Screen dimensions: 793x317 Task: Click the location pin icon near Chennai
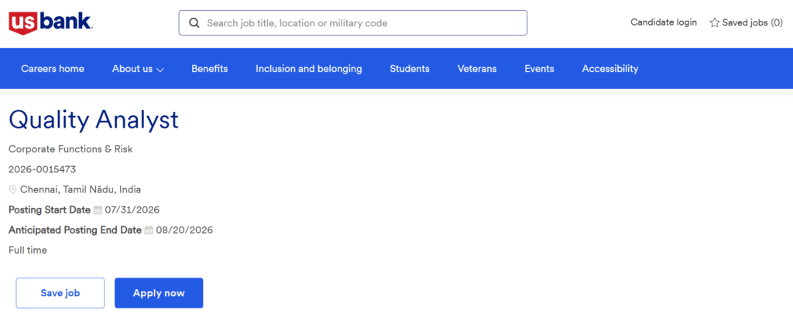point(12,189)
